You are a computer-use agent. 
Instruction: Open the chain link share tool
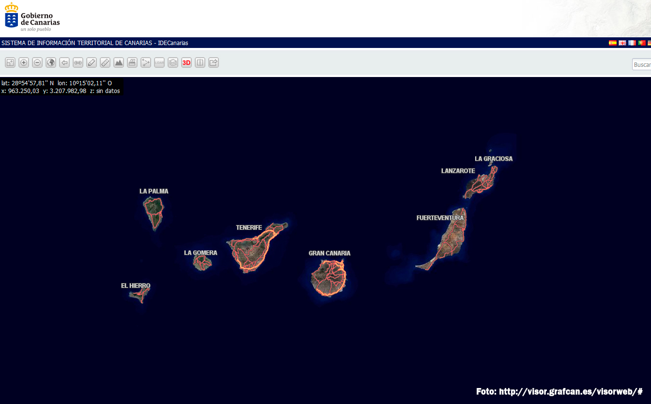tap(78, 62)
